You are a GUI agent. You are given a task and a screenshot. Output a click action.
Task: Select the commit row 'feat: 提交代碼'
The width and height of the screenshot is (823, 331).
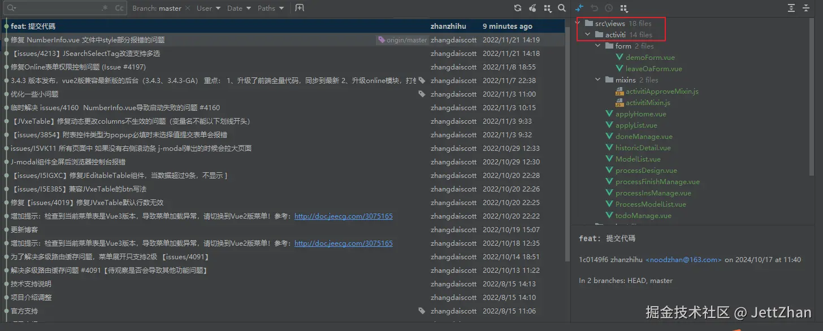coord(113,25)
